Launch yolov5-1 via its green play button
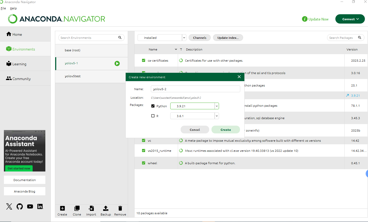This screenshot has width=368, height=222. (117, 63)
